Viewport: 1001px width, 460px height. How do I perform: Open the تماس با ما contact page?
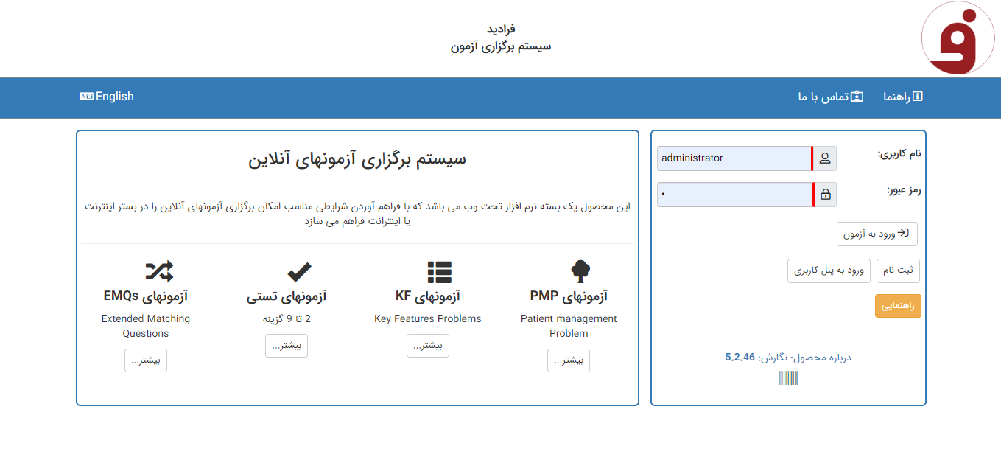[830, 97]
